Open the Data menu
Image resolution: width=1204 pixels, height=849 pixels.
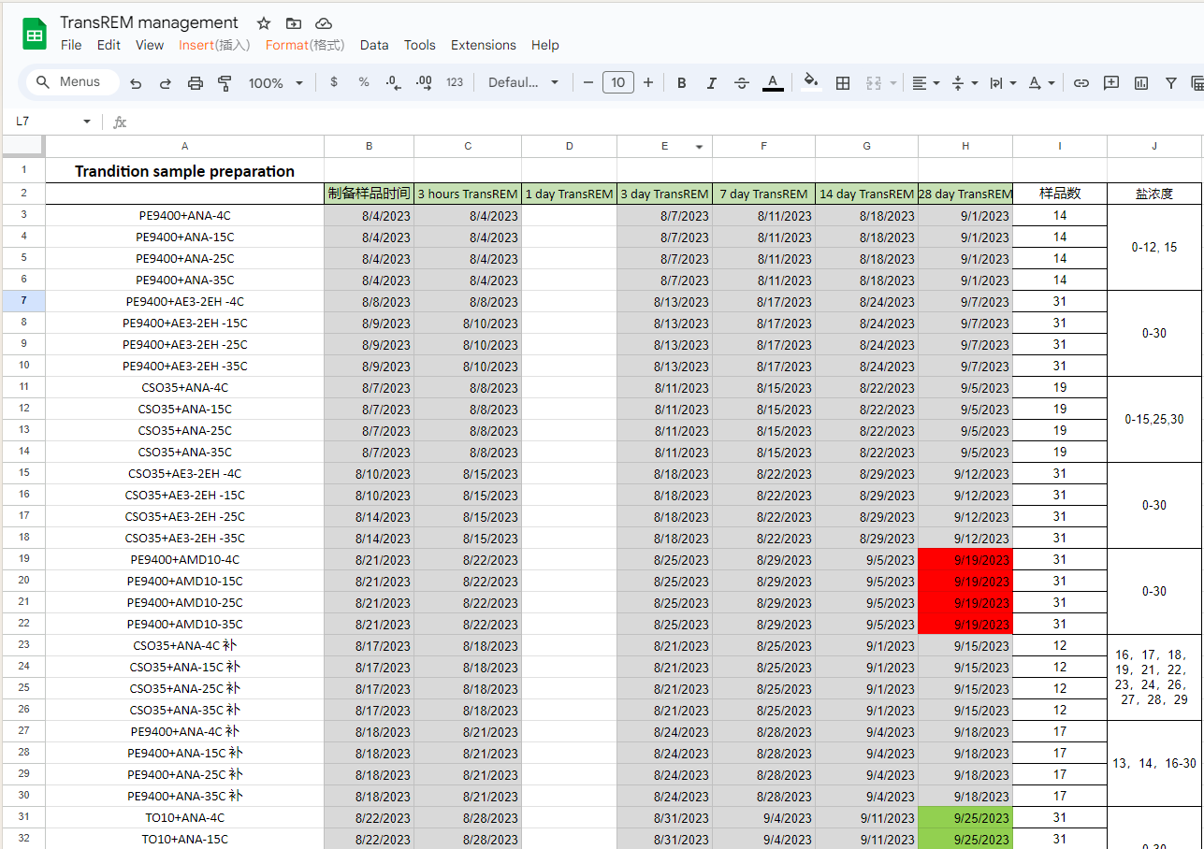click(374, 45)
